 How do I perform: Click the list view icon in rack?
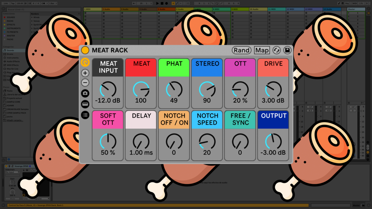click(85, 115)
